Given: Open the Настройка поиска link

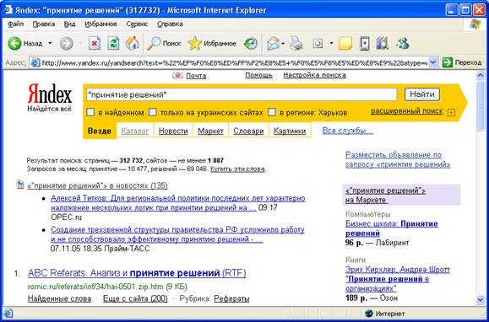Looking at the screenshot, I should coord(314,75).
